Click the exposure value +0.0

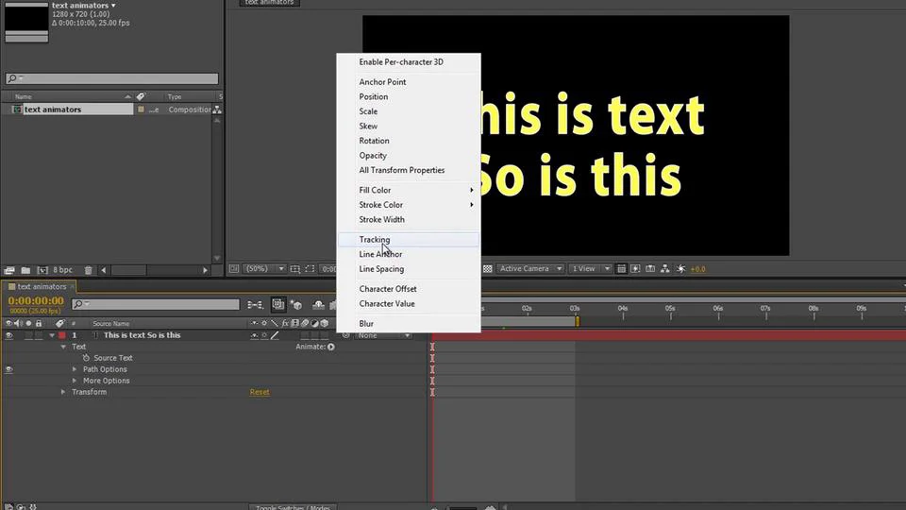click(x=698, y=269)
